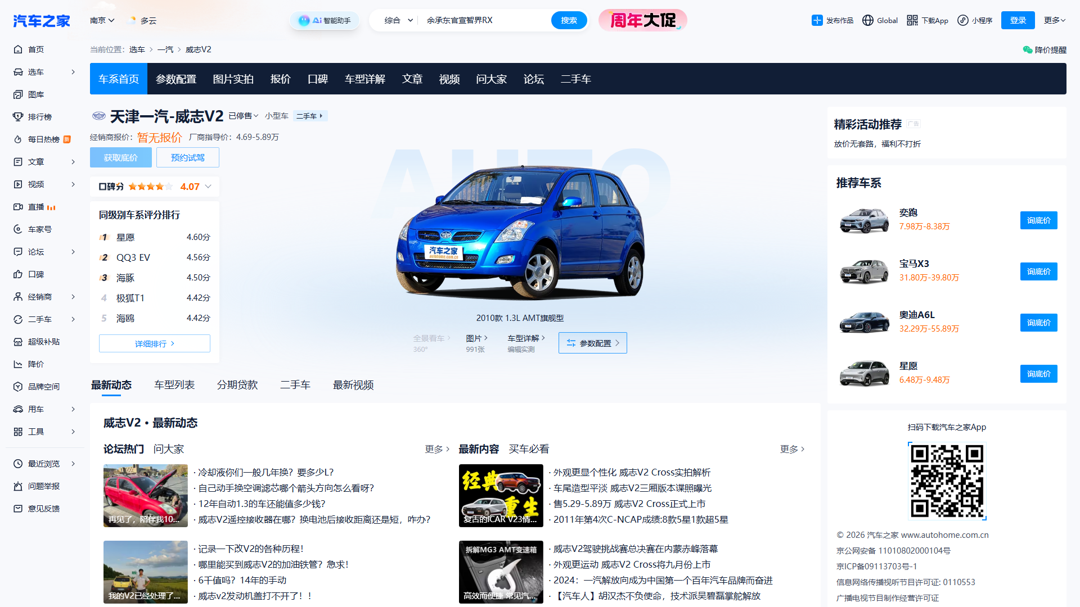Click the 问题举报 report icon
The width and height of the screenshot is (1080, 607).
pos(18,486)
